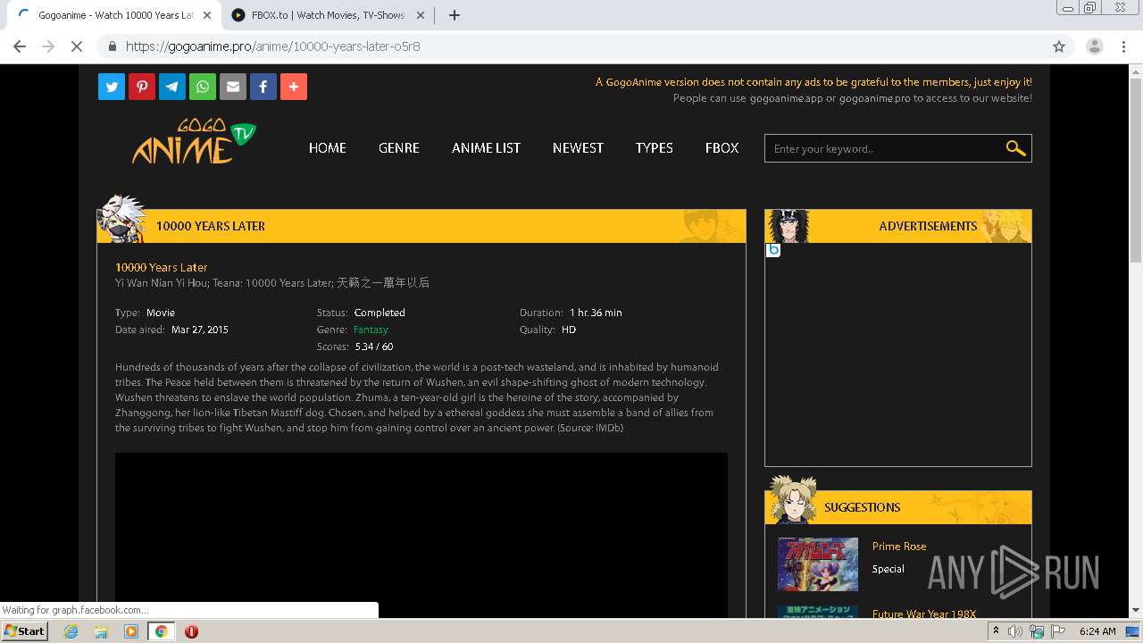Image resolution: width=1143 pixels, height=643 pixels.
Task: Go forward in browser history
Action: coord(48,46)
